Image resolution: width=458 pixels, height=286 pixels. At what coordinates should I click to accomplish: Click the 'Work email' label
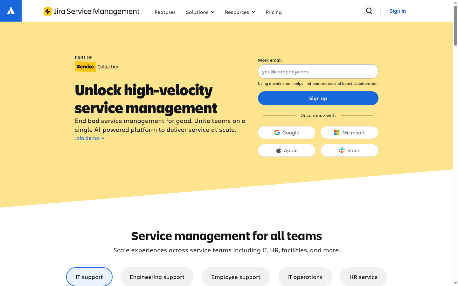(270, 60)
